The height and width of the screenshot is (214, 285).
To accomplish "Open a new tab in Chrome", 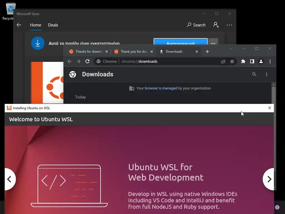I will [207, 52].
